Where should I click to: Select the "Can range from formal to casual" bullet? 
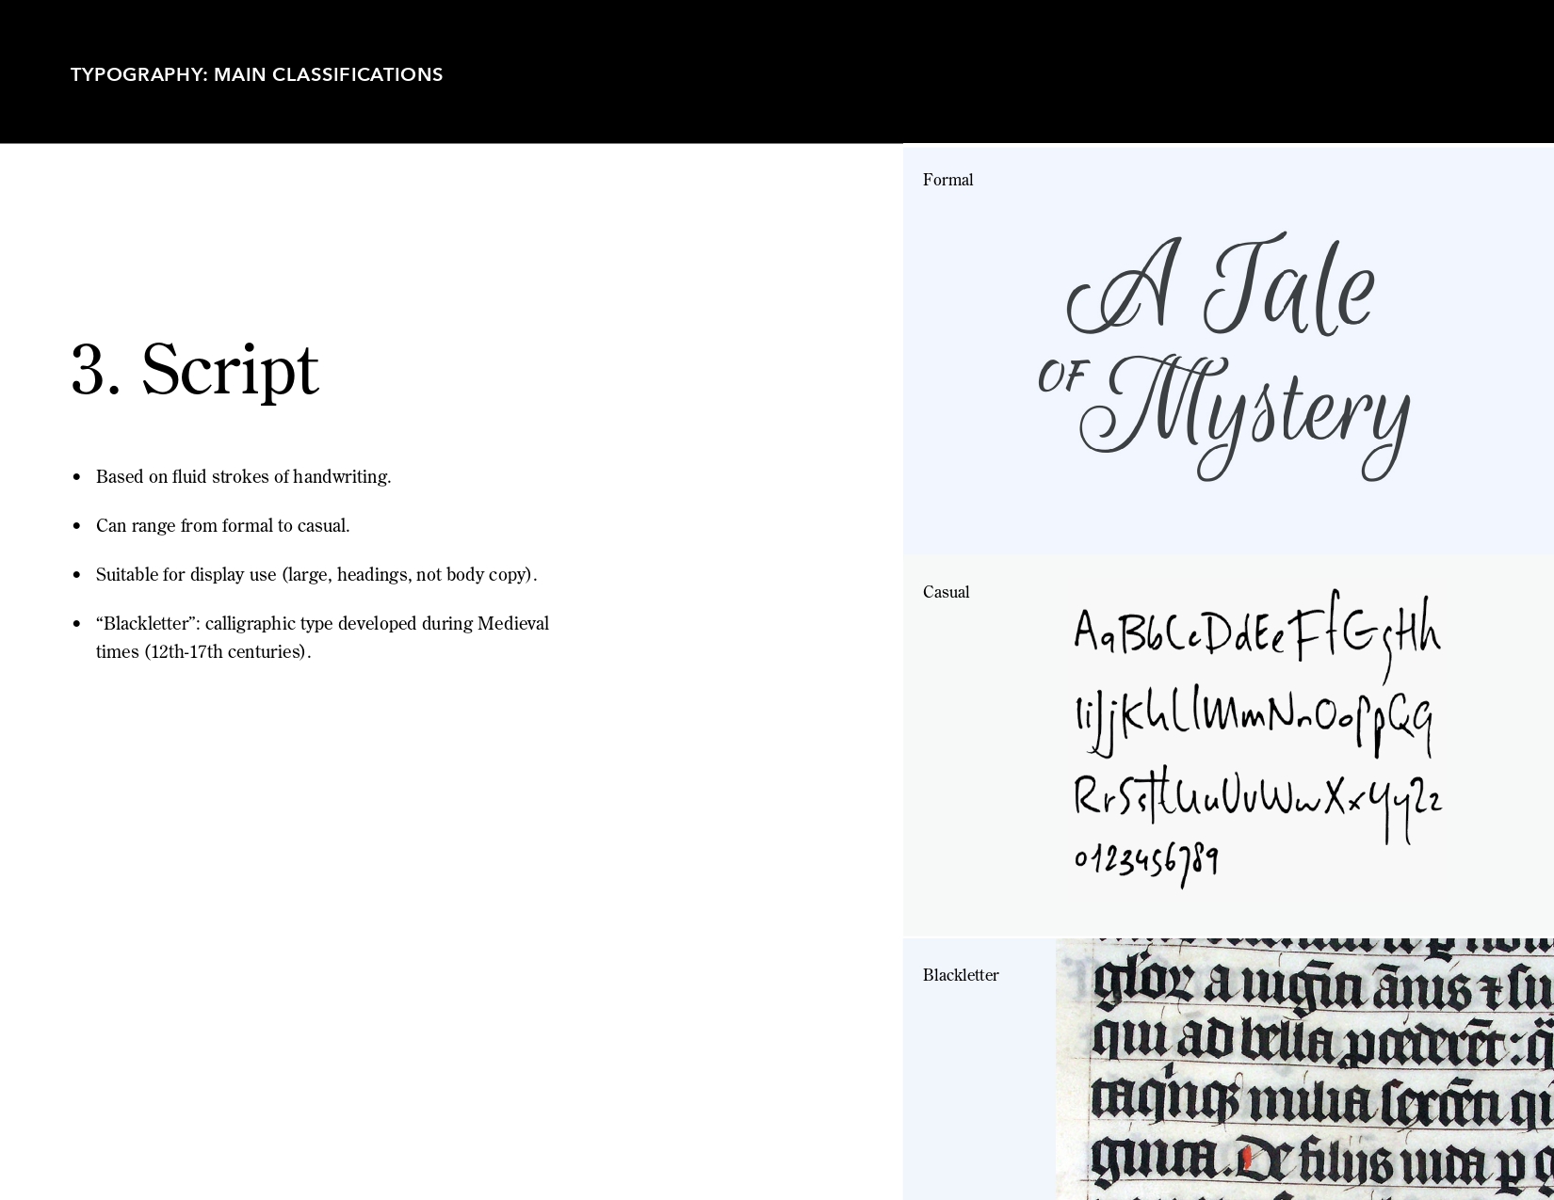222,526
